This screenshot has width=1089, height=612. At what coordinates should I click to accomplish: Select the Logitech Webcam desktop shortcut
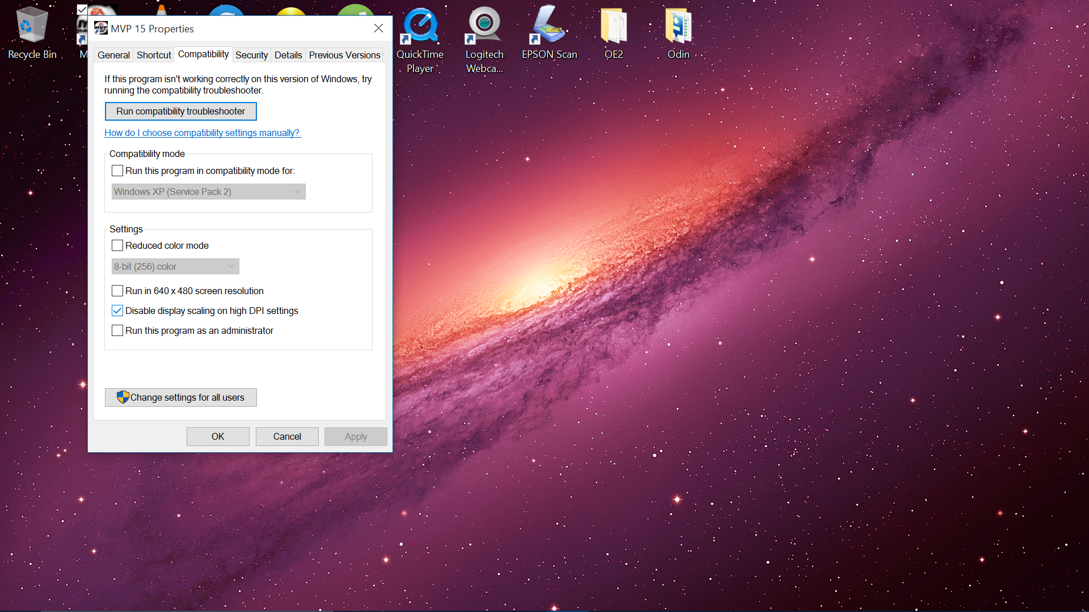coord(484,40)
